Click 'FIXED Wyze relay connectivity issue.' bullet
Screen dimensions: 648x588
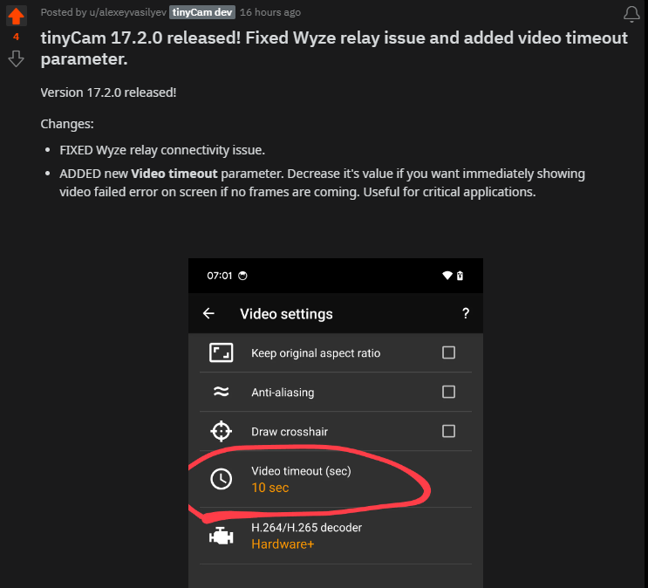point(162,150)
